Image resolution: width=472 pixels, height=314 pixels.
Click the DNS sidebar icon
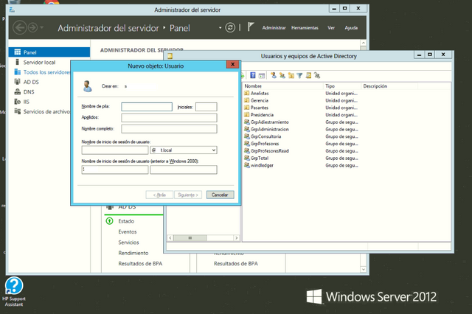tap(18, 91)
